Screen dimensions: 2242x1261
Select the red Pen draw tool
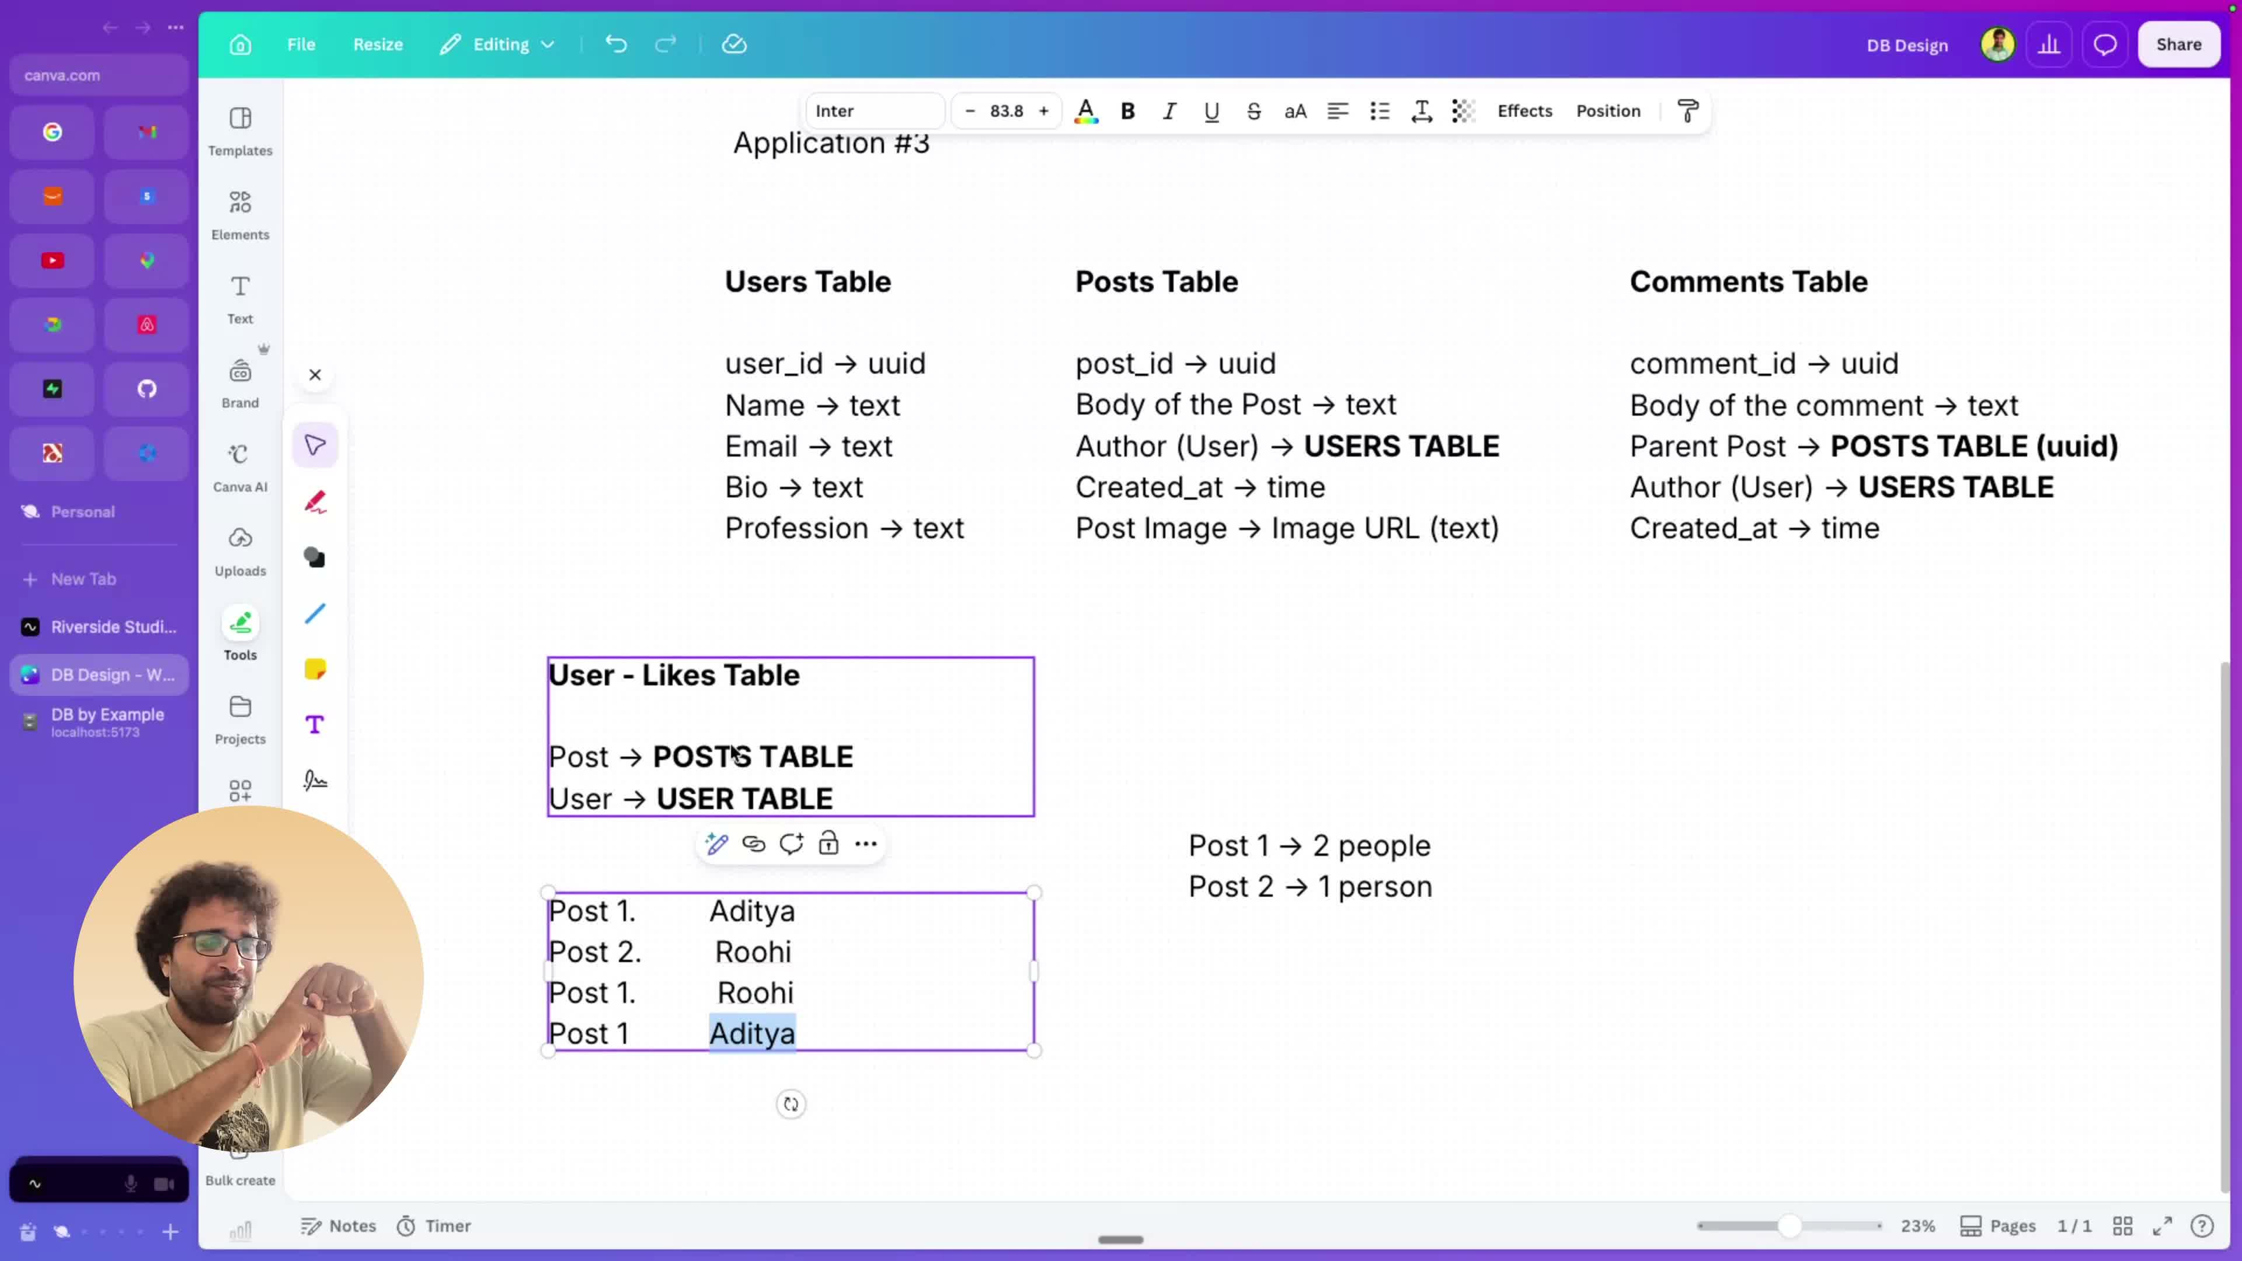coord(315,502)
